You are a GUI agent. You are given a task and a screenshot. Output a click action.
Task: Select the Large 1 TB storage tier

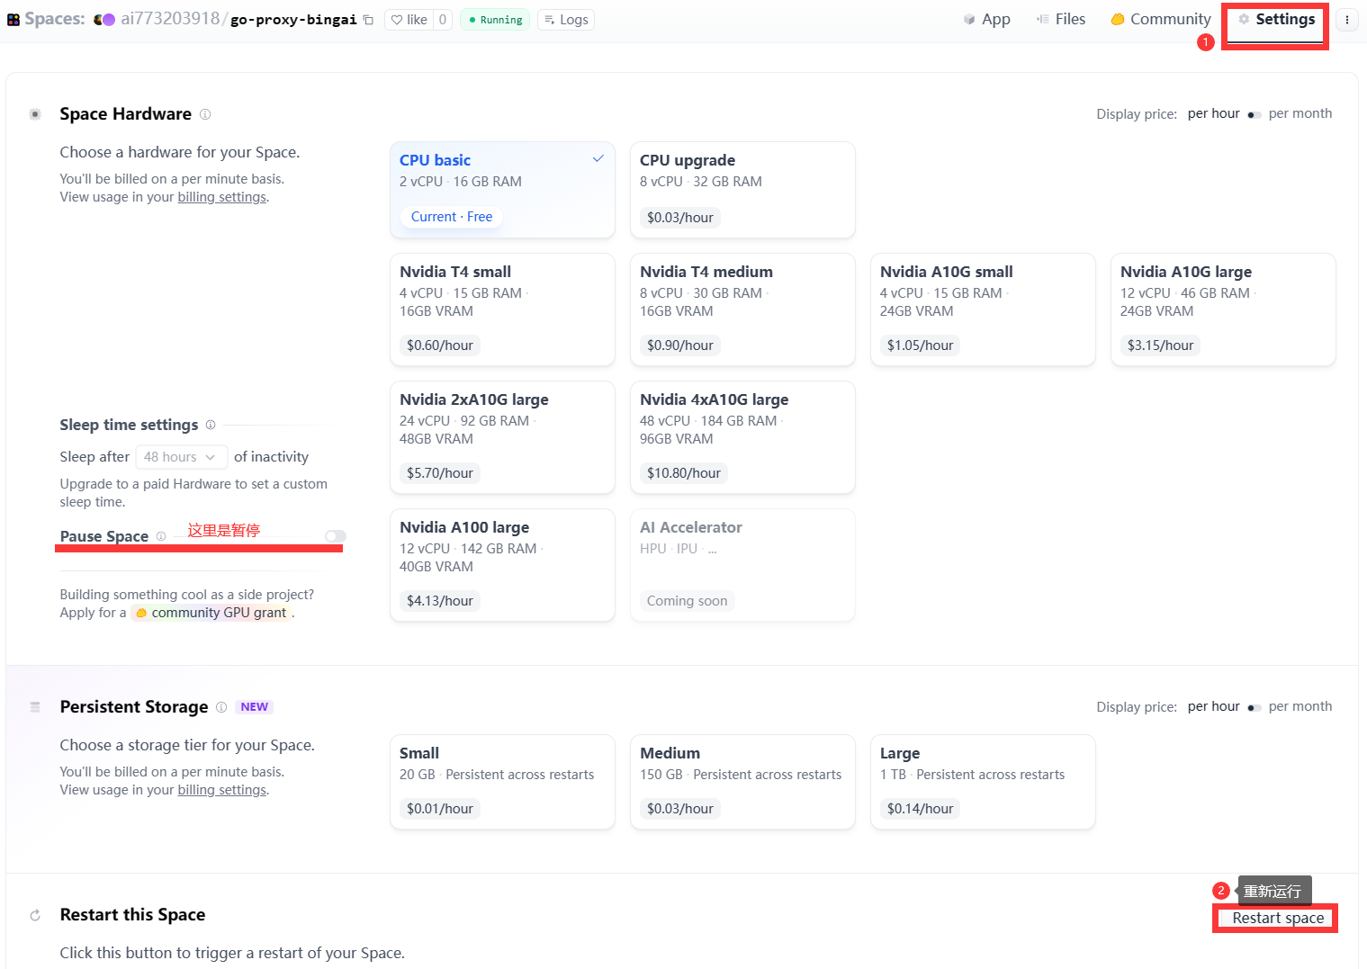tap(983, 782)
